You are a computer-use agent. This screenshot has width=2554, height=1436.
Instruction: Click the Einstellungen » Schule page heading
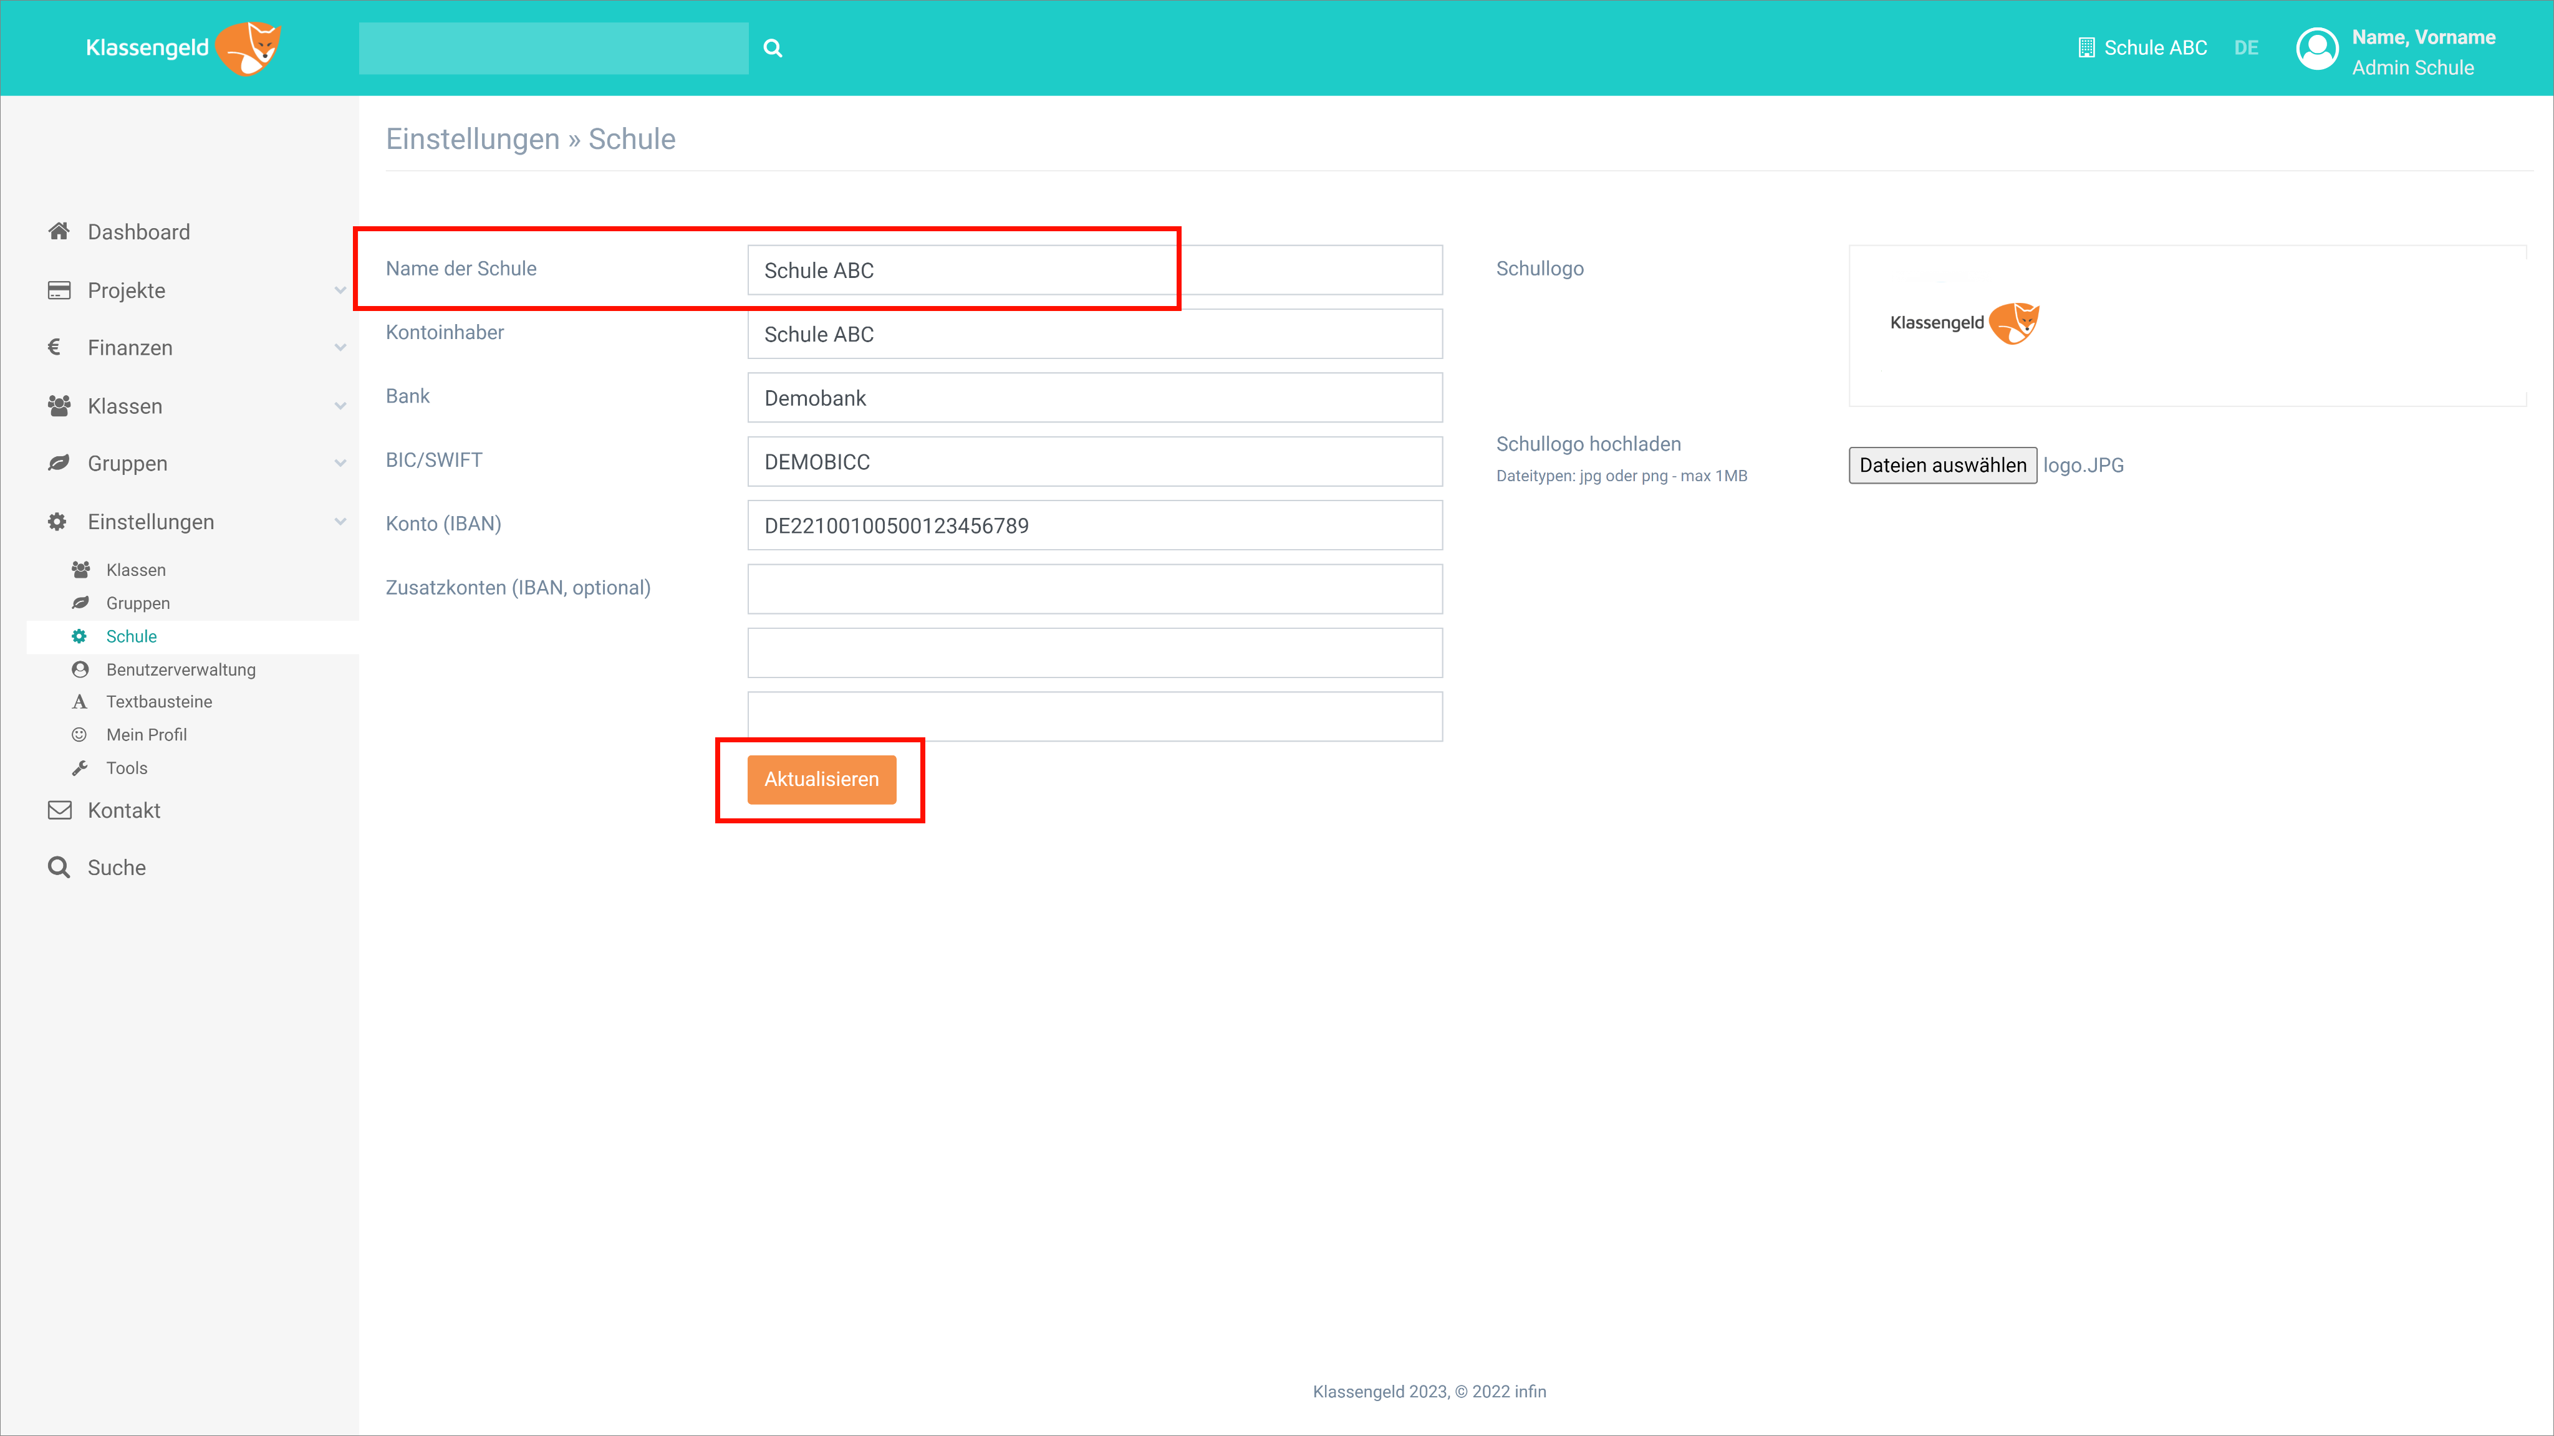[531, 139]
